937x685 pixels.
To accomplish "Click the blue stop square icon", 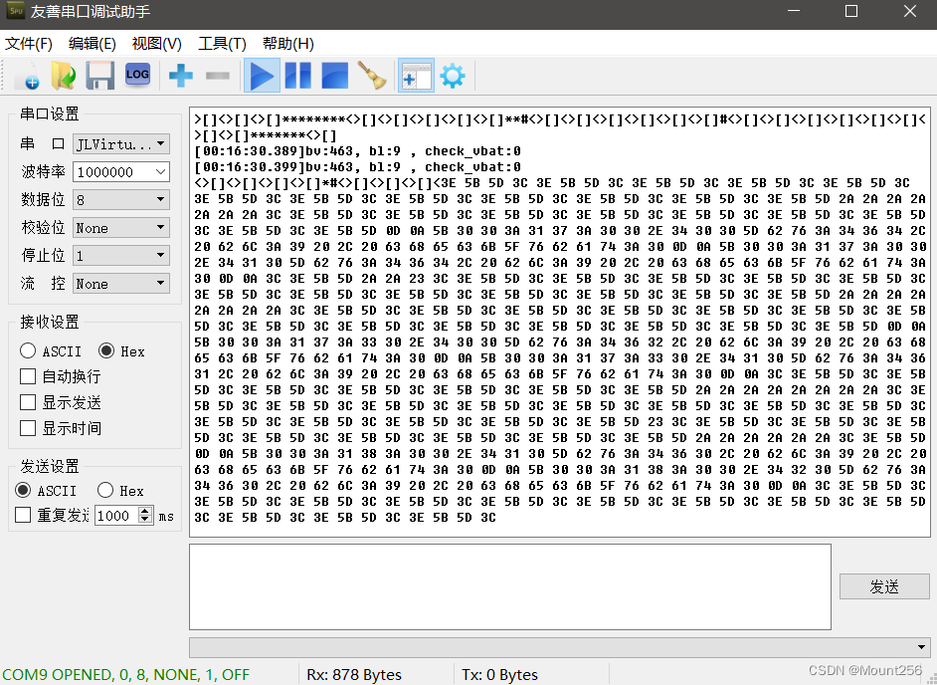I will [x=334, y=76].
